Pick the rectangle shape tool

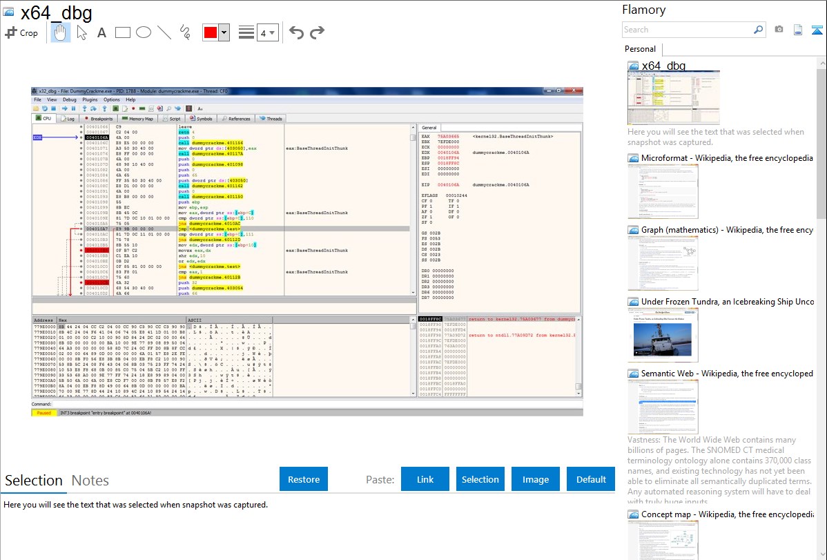pos(122,32)
